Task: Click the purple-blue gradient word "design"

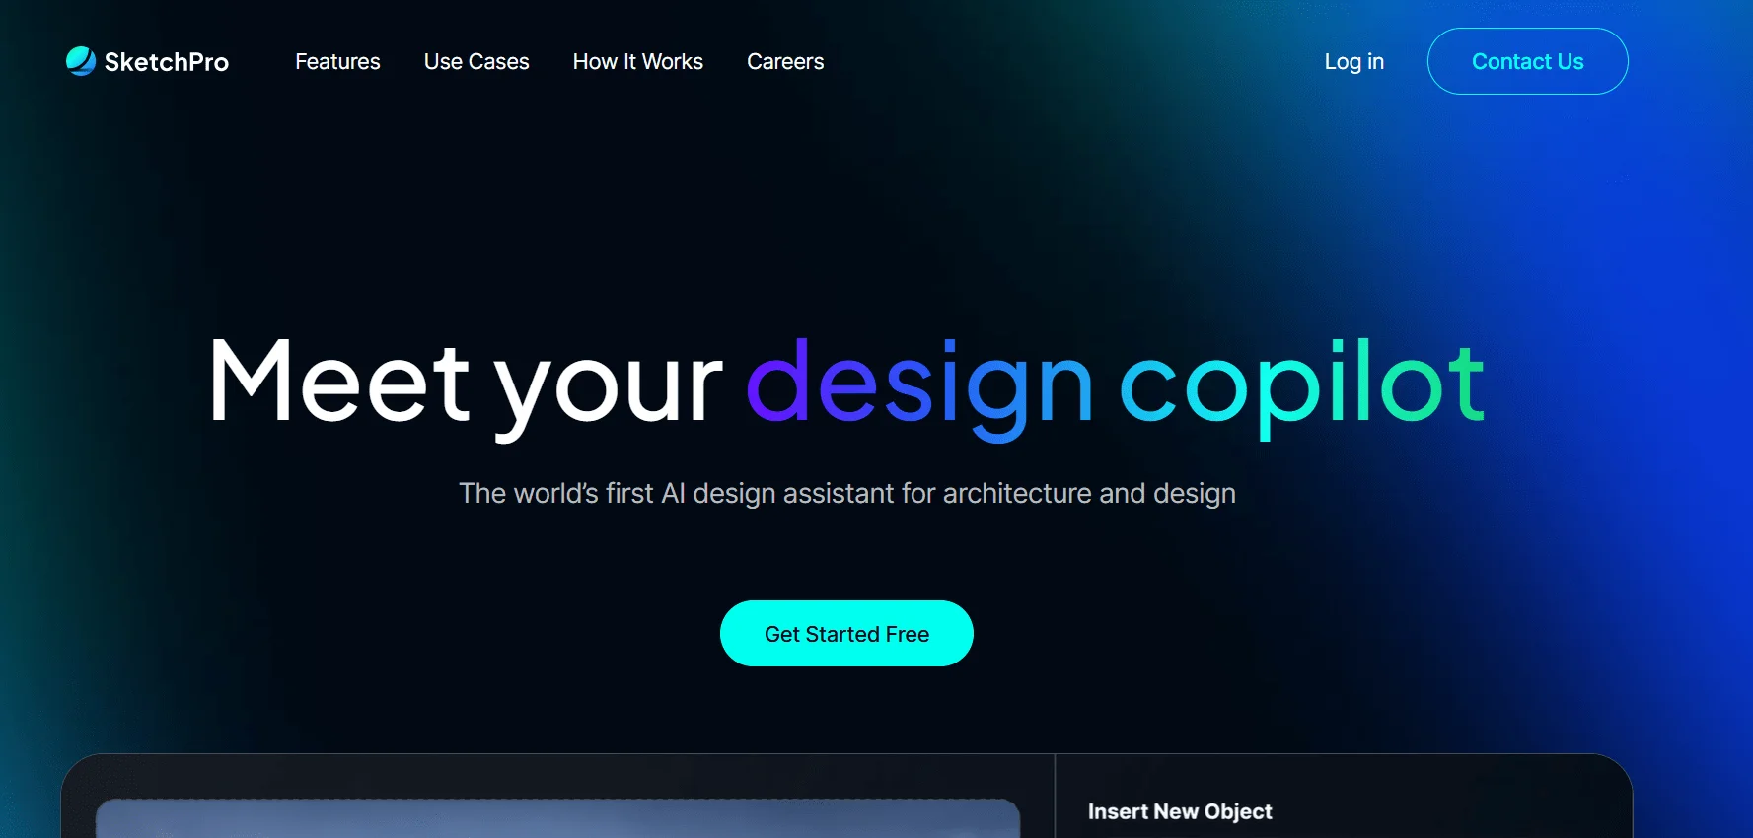Action: pos(919,386)
